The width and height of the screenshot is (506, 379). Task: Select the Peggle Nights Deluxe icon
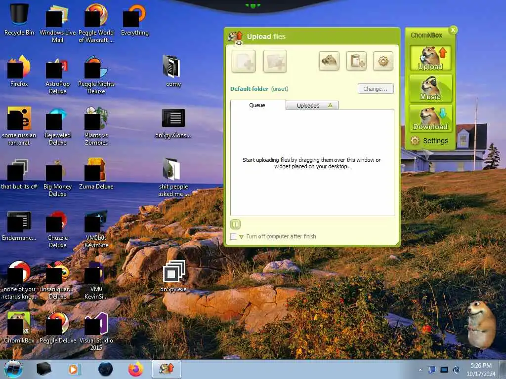tap(96, 75)
